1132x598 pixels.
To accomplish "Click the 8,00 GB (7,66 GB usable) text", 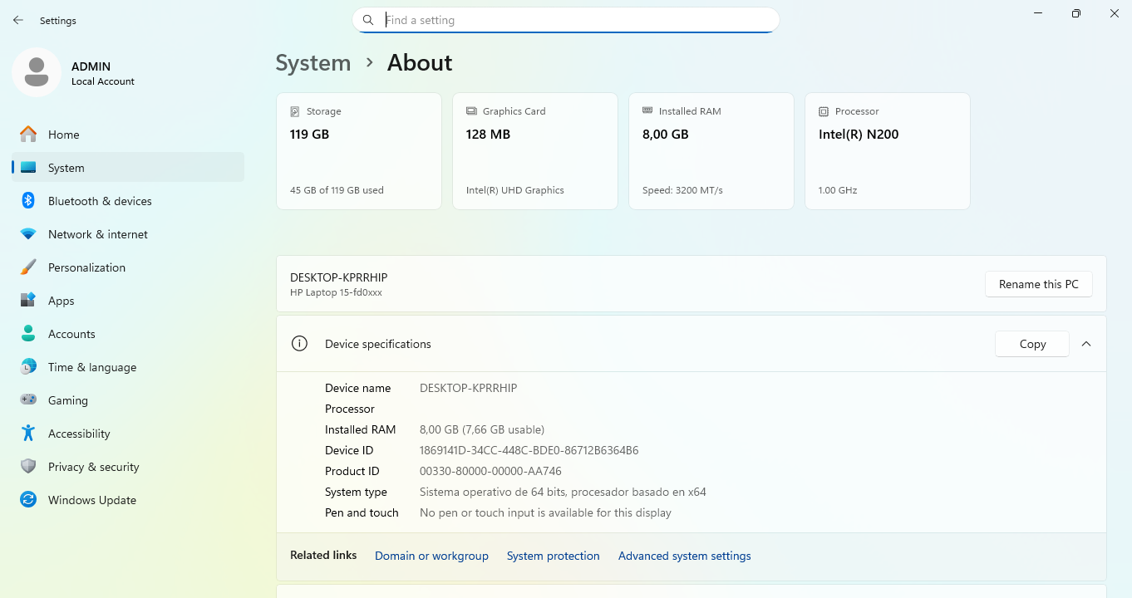I will [x=482, y=429].
